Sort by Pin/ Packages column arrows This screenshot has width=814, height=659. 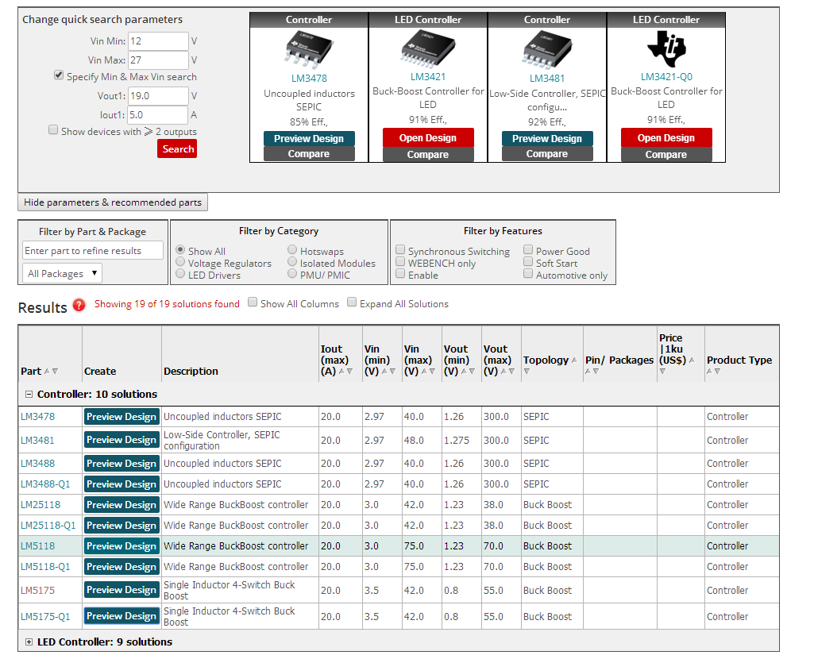(592, 372)
